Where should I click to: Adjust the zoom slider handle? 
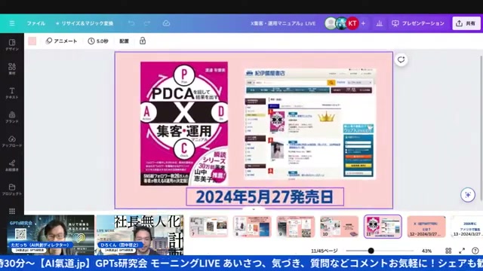tap(371, 251)
